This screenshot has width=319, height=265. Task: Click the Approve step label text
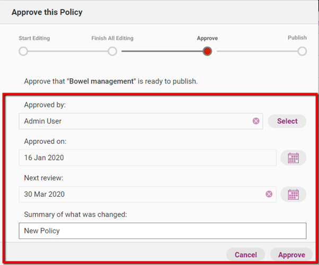pos(207,39)
